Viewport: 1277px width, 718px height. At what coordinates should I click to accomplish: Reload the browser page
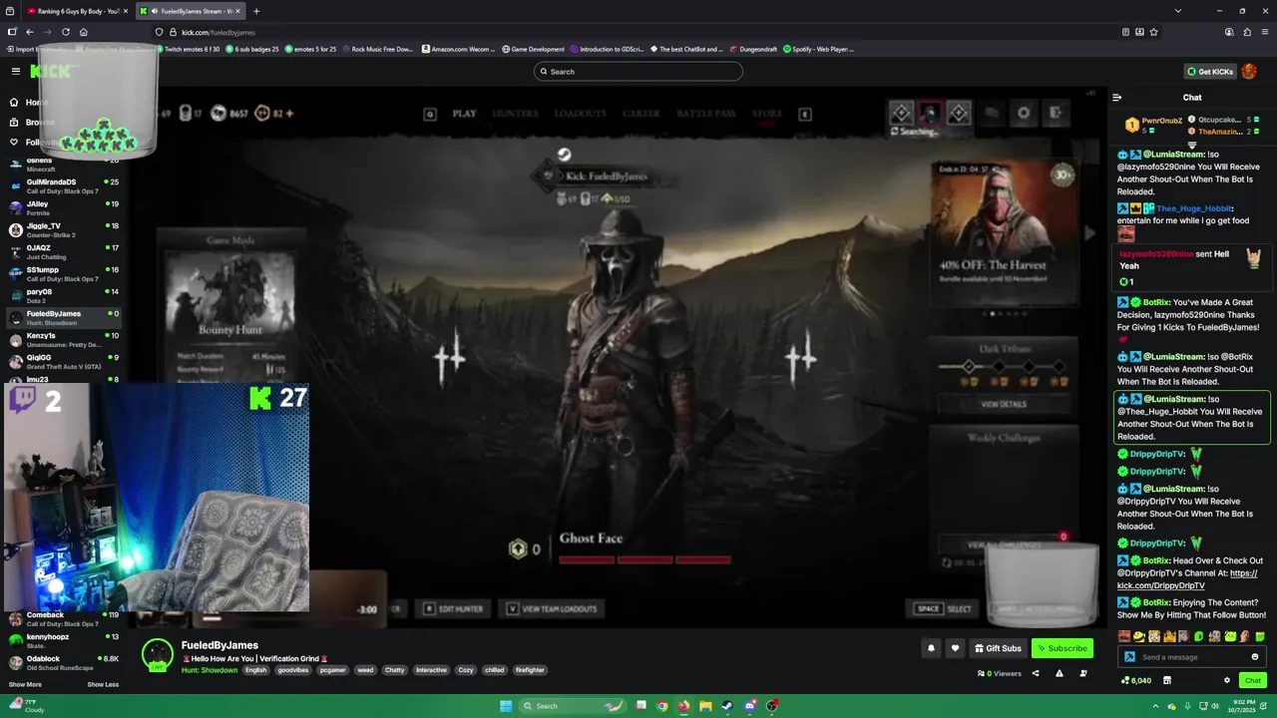point(66,32)
